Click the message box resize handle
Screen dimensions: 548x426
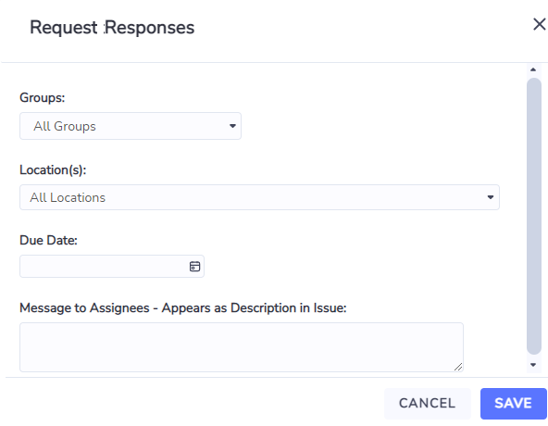458,367
